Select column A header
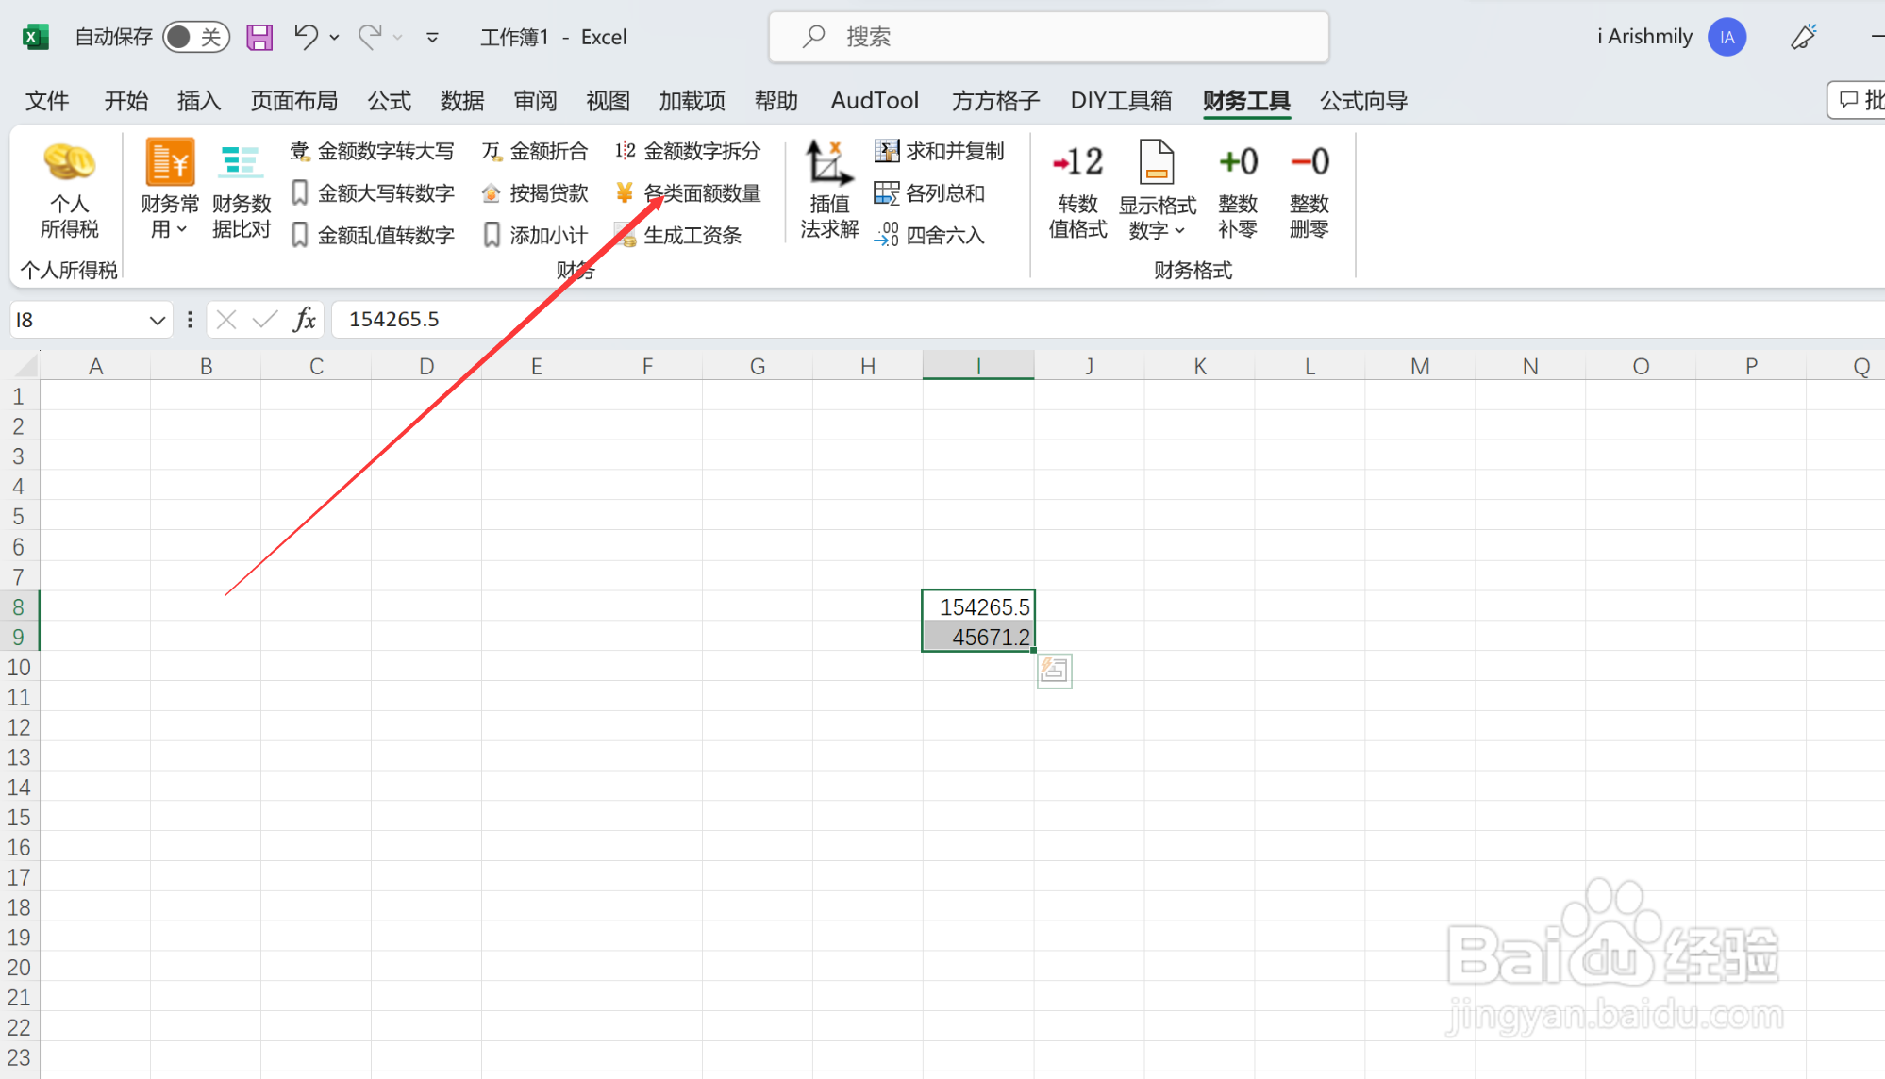This screenshot has height=1079, width=1885. 95,366
